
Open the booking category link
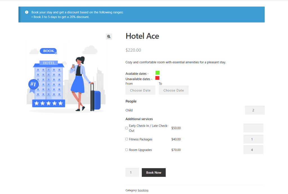[143, 190]
